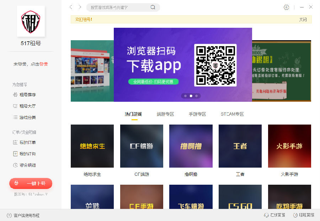Open the 绝地求生 game thumbnail
Screen dimensions: 320x221
[92, 146]
